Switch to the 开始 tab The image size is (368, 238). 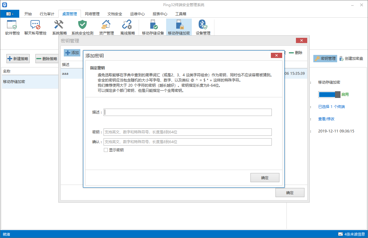point(28,14)
